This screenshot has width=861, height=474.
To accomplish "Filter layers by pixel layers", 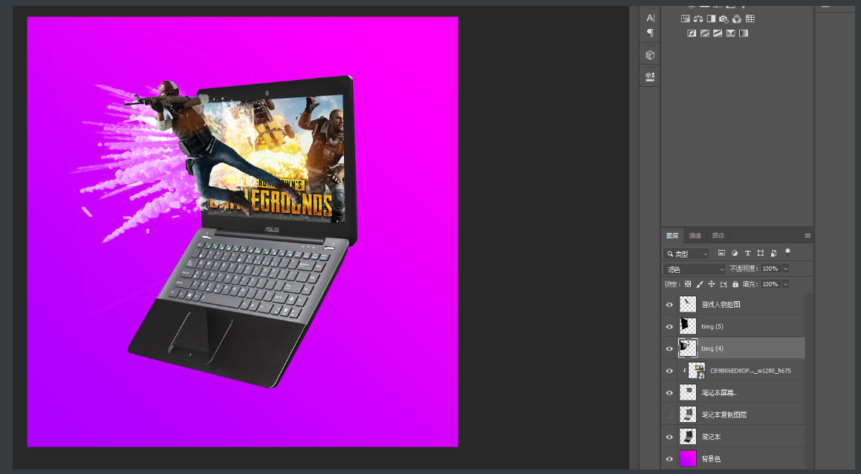I will click(x=721, y=253).
